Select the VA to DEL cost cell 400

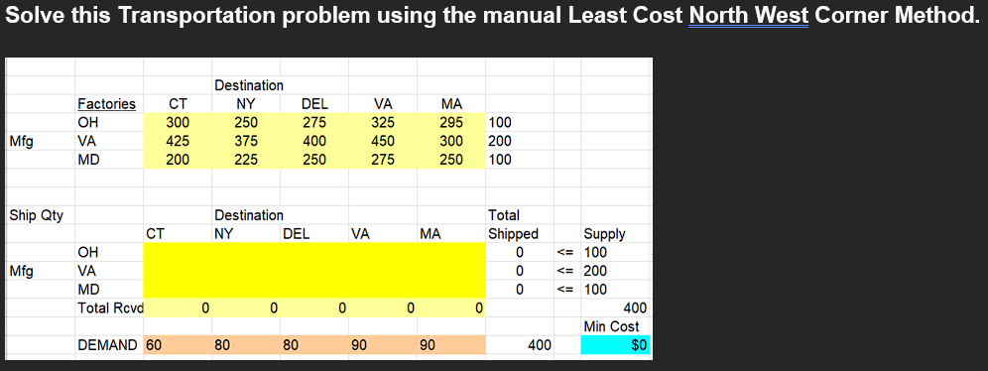click(x=314, y=141)
